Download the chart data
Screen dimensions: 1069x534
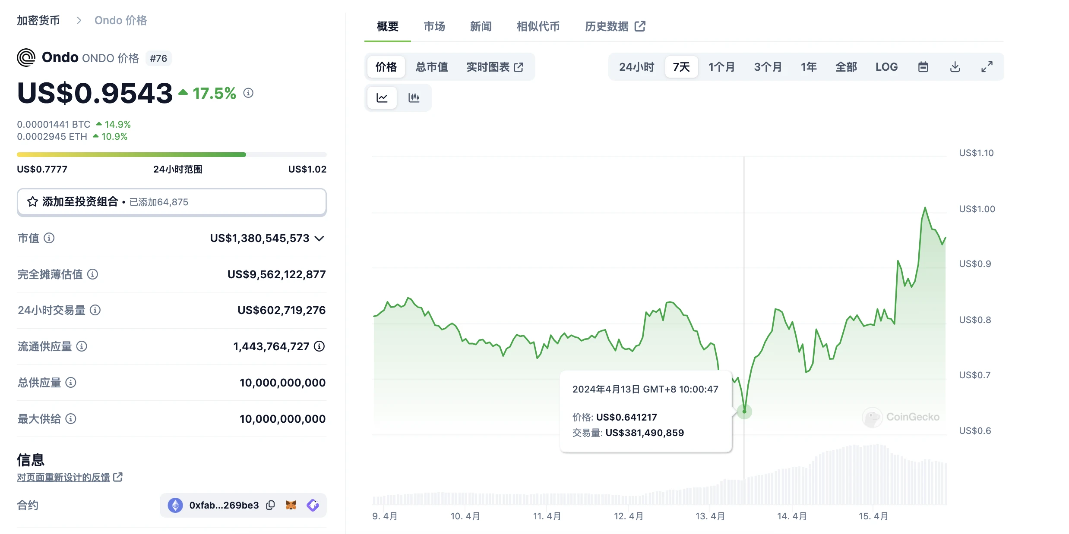(x=955, y=66)
